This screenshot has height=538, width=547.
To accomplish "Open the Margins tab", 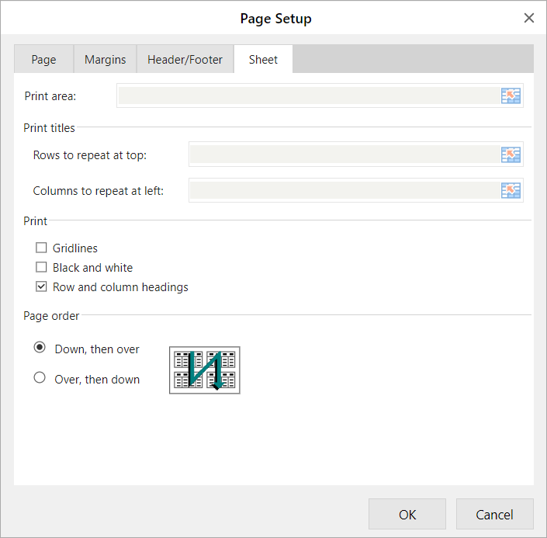I will [105, 59].
